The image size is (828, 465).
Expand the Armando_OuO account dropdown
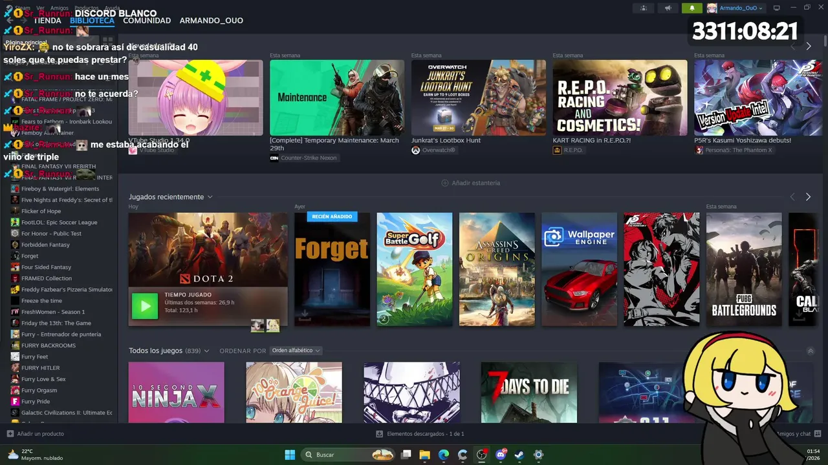click(761, 8)
